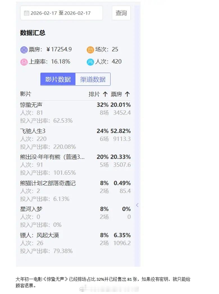The image size is (219, 294).
Task: Click the purple box office (票房) icon
Action: pyautogui.click(x=24, y=50)
